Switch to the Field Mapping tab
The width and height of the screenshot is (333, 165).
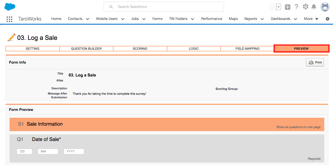pos(247,49)
